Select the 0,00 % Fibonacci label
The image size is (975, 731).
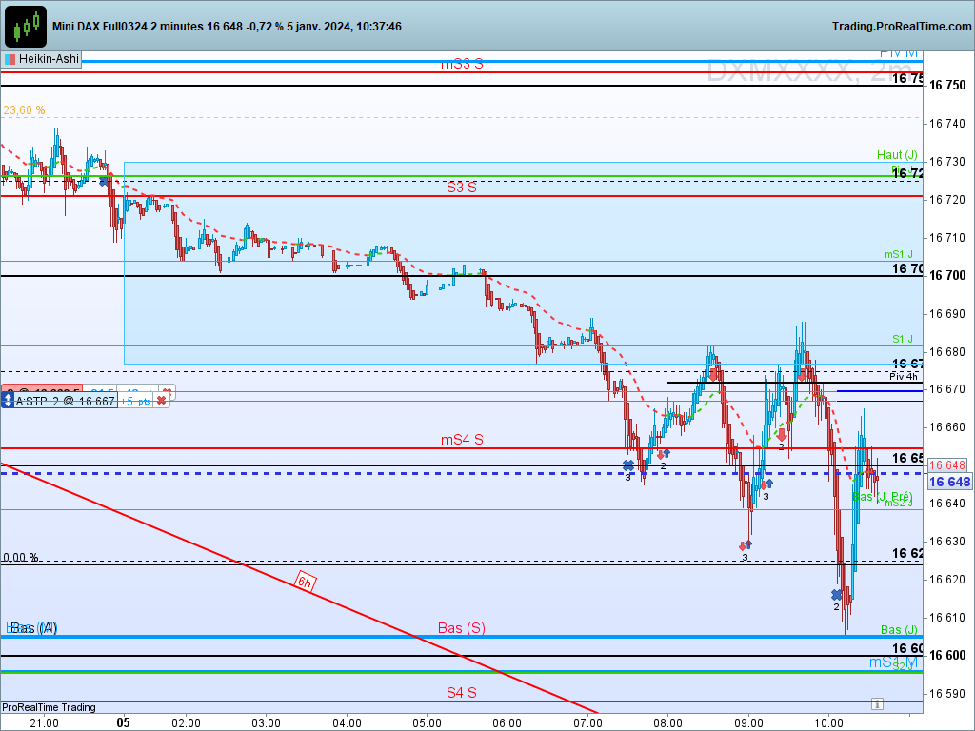pyautogui.click(x=21, y=558)
